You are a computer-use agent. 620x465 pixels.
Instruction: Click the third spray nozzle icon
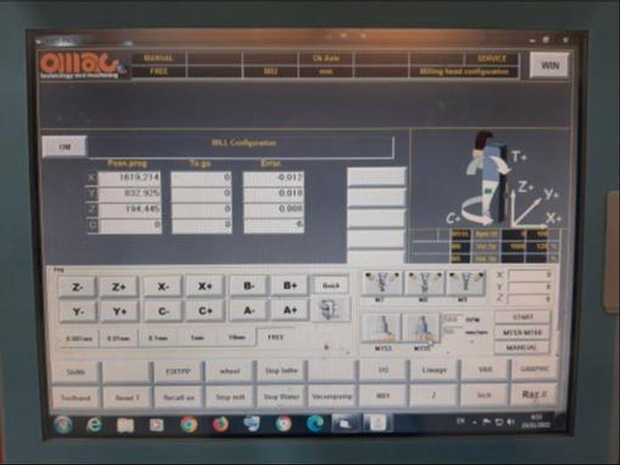pos(466,283)
